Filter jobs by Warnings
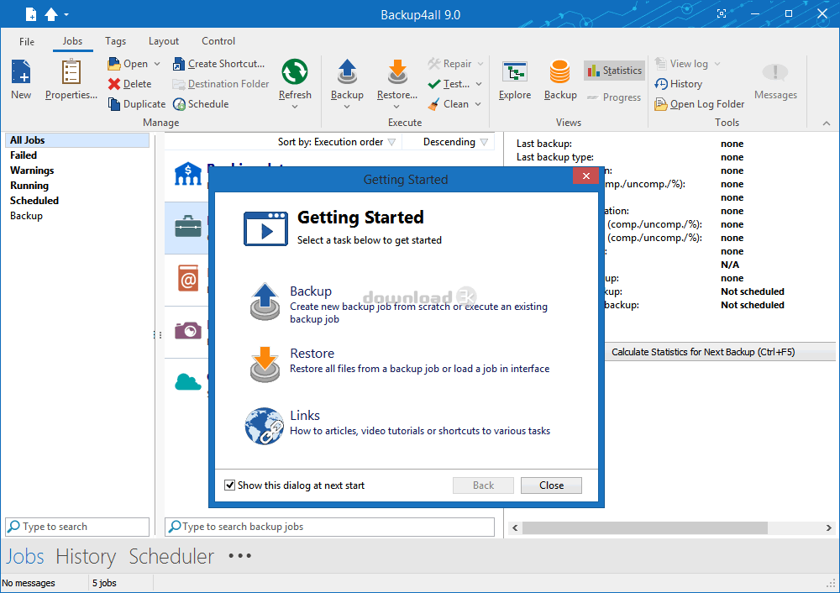The width and height of the screenshot is (840, 593). click(32, 171)
